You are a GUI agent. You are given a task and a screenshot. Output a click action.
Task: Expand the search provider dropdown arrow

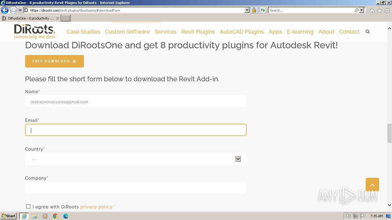coord(362,10)
